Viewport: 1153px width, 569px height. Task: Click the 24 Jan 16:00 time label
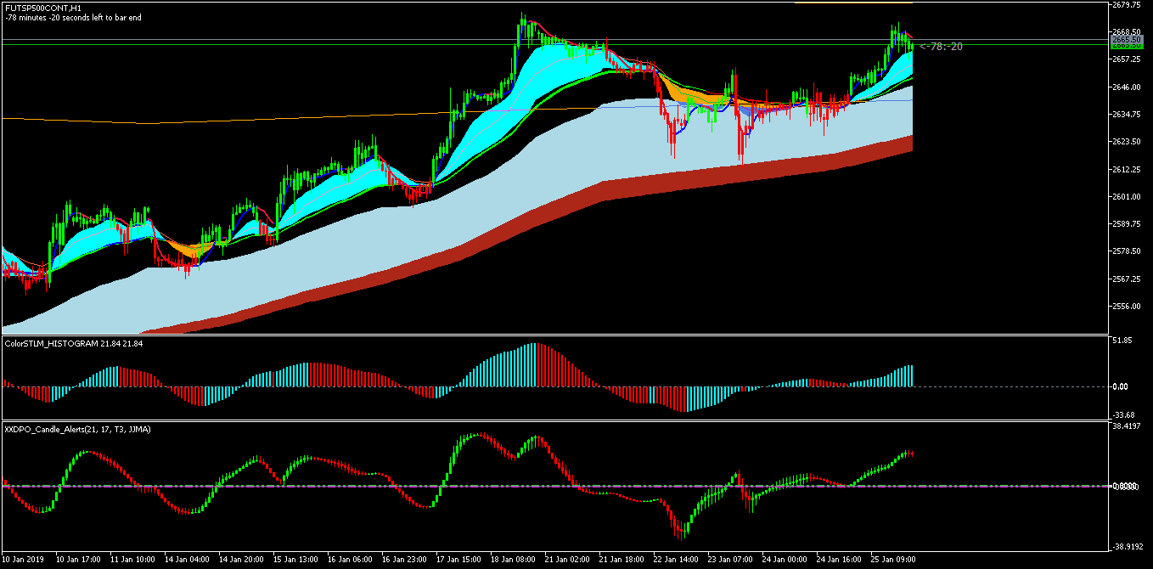coord(839,561)
